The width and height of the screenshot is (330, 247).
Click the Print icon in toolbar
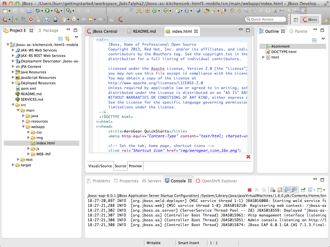coord(29,11)
